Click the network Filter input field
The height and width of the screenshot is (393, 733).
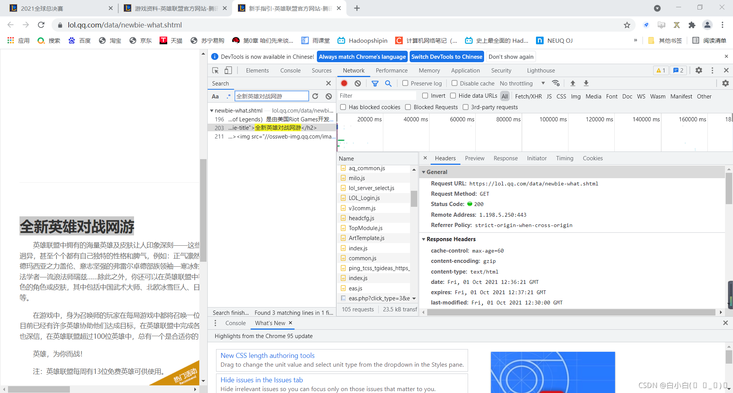(x=376, y=96)
